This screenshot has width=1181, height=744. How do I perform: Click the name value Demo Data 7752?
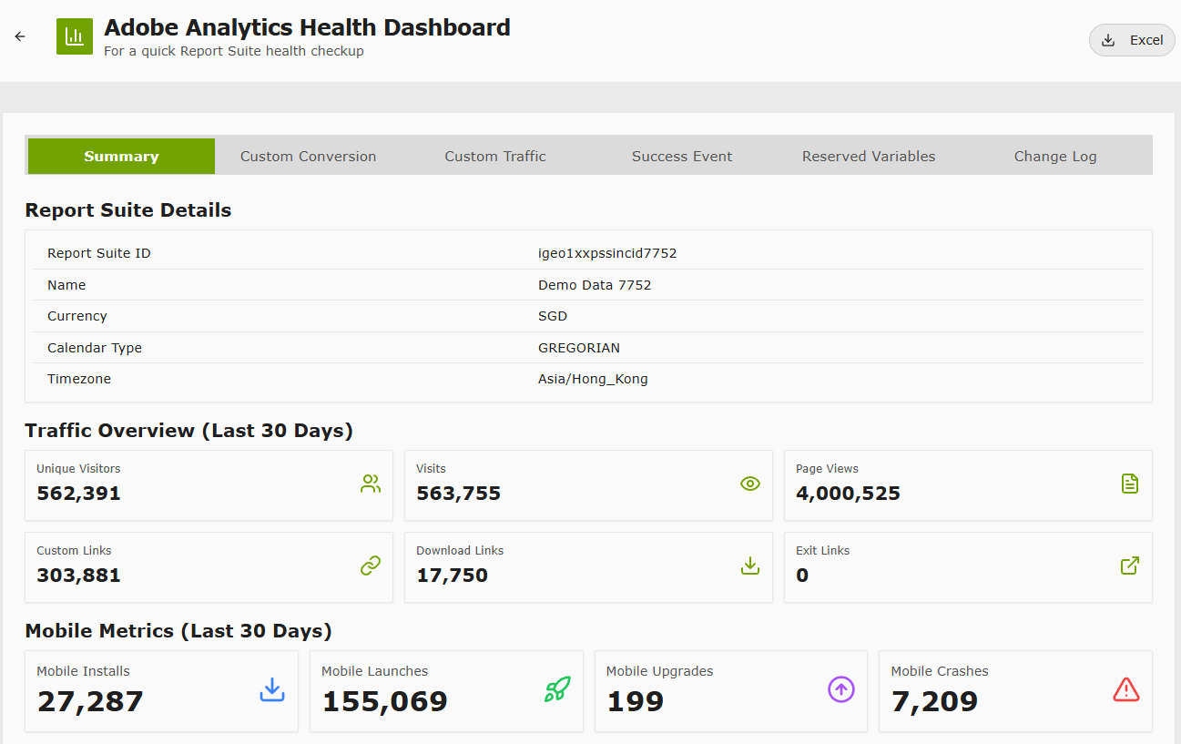(x=595, y=285)
